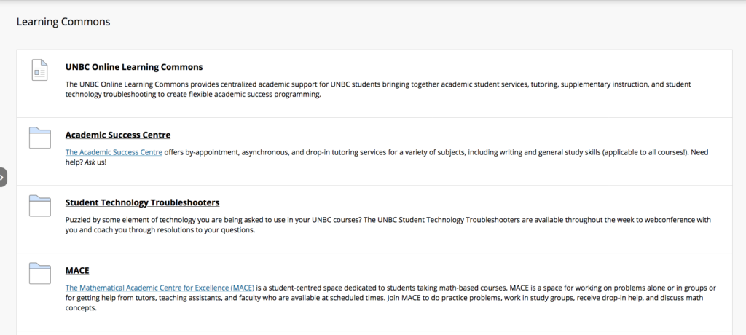Expand the collapsed side menu arrow
The image size is (746, 335).
coord(3,177)
